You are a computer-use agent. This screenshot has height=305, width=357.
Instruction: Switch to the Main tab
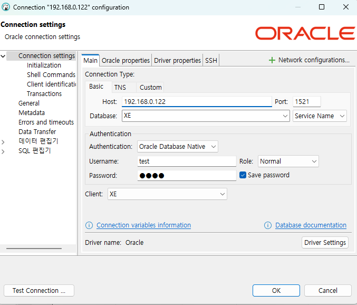click(90, 61)
